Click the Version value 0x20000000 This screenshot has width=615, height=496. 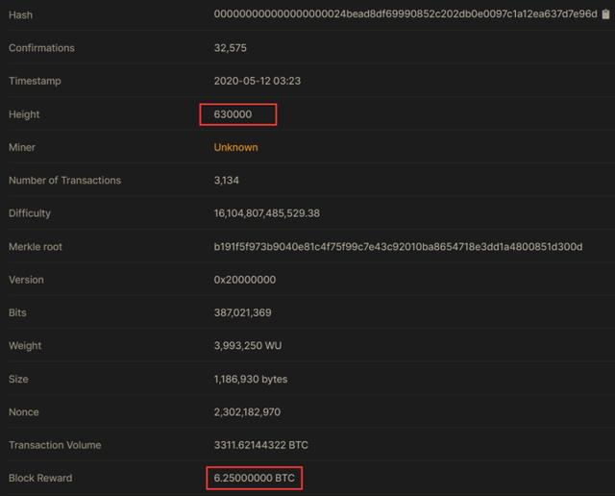(245, 280)
